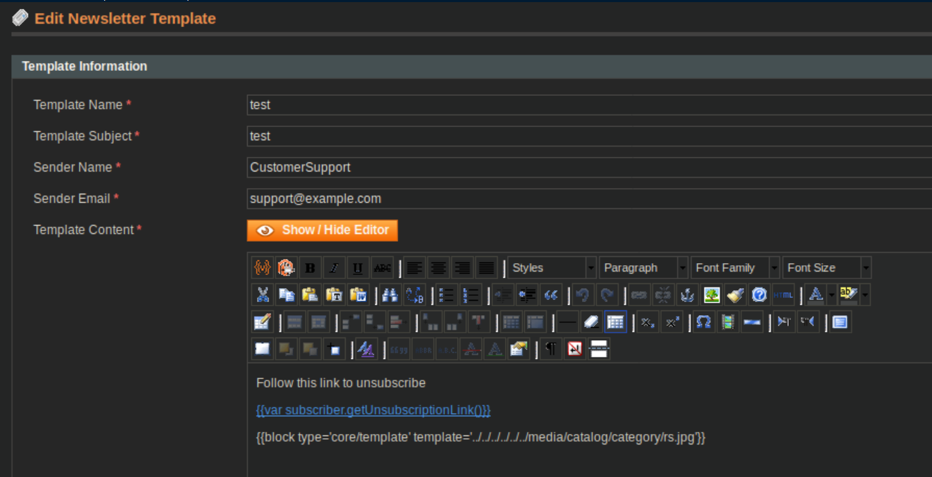
Task: Click the Sender Email input field
Action: point(589,199)
